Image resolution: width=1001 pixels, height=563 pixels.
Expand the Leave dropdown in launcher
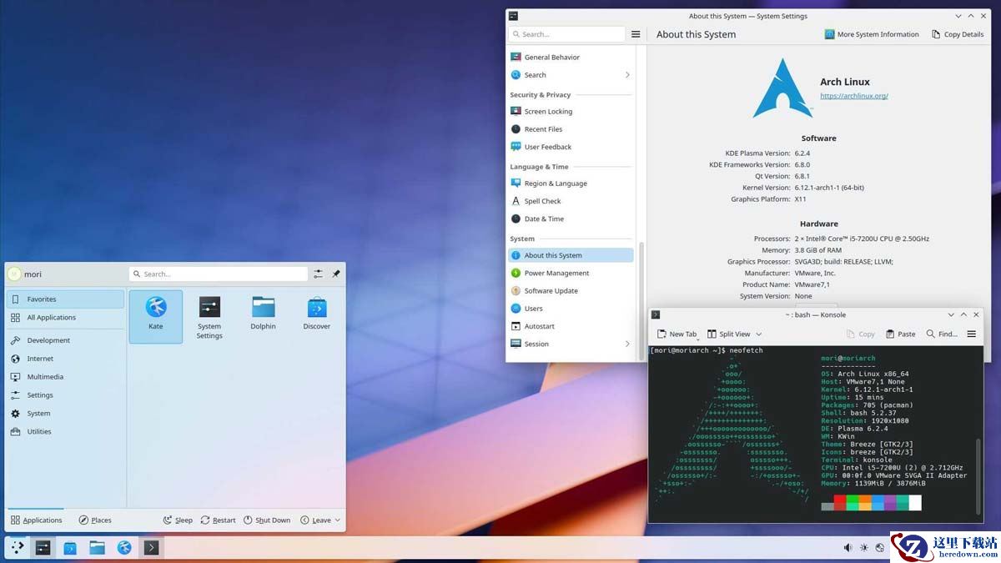[x=320, y=520]
